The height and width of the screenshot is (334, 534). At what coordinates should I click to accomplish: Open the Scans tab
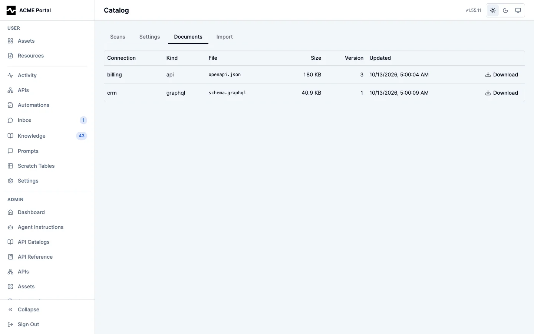point(118,37)
